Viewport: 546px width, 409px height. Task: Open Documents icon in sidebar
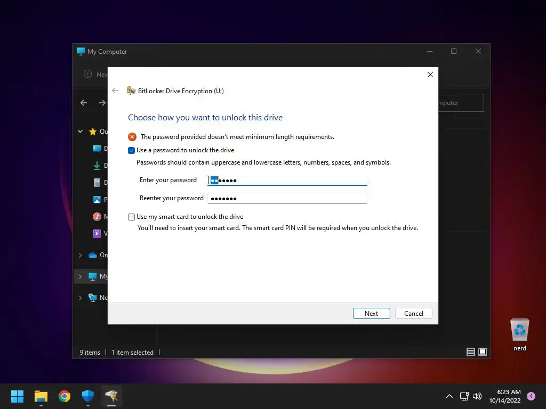(97, 183)
